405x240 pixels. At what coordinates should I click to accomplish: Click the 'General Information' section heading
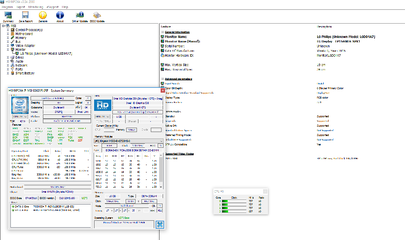tap(177, 32)
